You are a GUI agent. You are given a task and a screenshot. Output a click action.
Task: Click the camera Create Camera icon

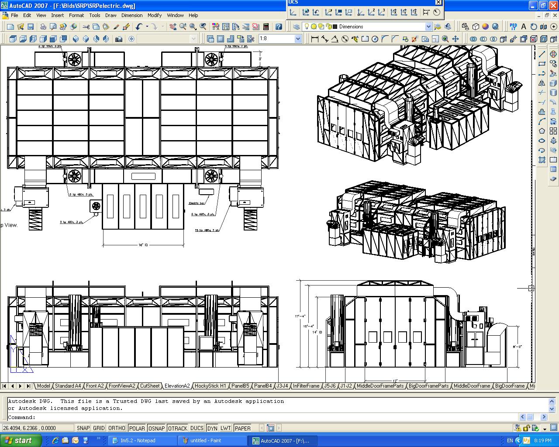[x=119, y=39]
